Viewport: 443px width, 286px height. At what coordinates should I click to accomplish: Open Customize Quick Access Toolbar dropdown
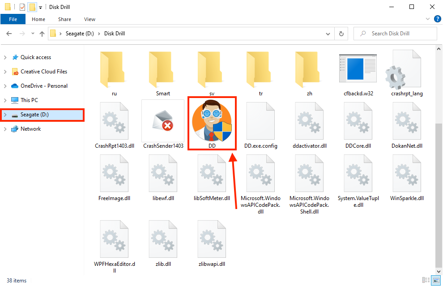(x=40, y=7)
